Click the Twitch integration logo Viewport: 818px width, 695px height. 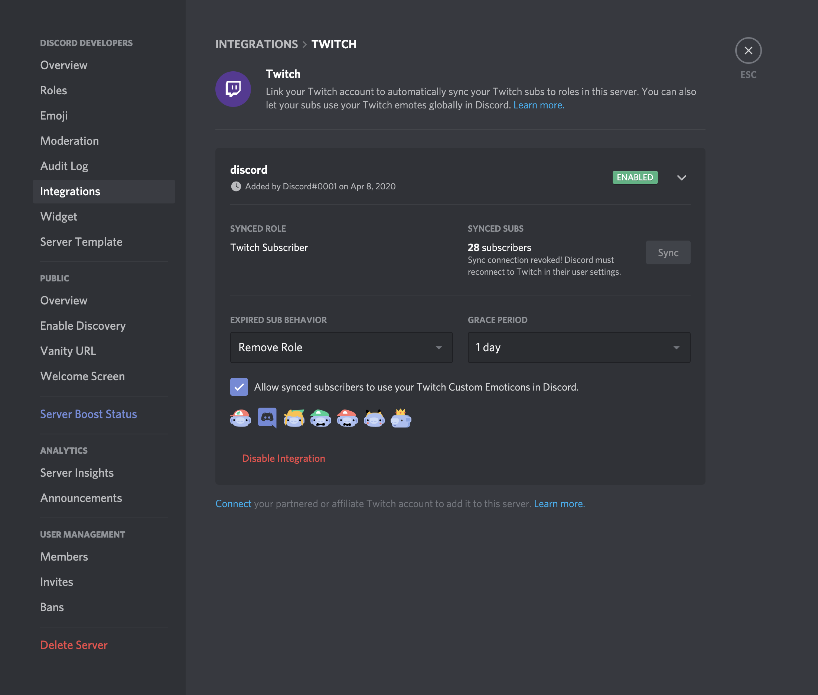click(233, 89)
